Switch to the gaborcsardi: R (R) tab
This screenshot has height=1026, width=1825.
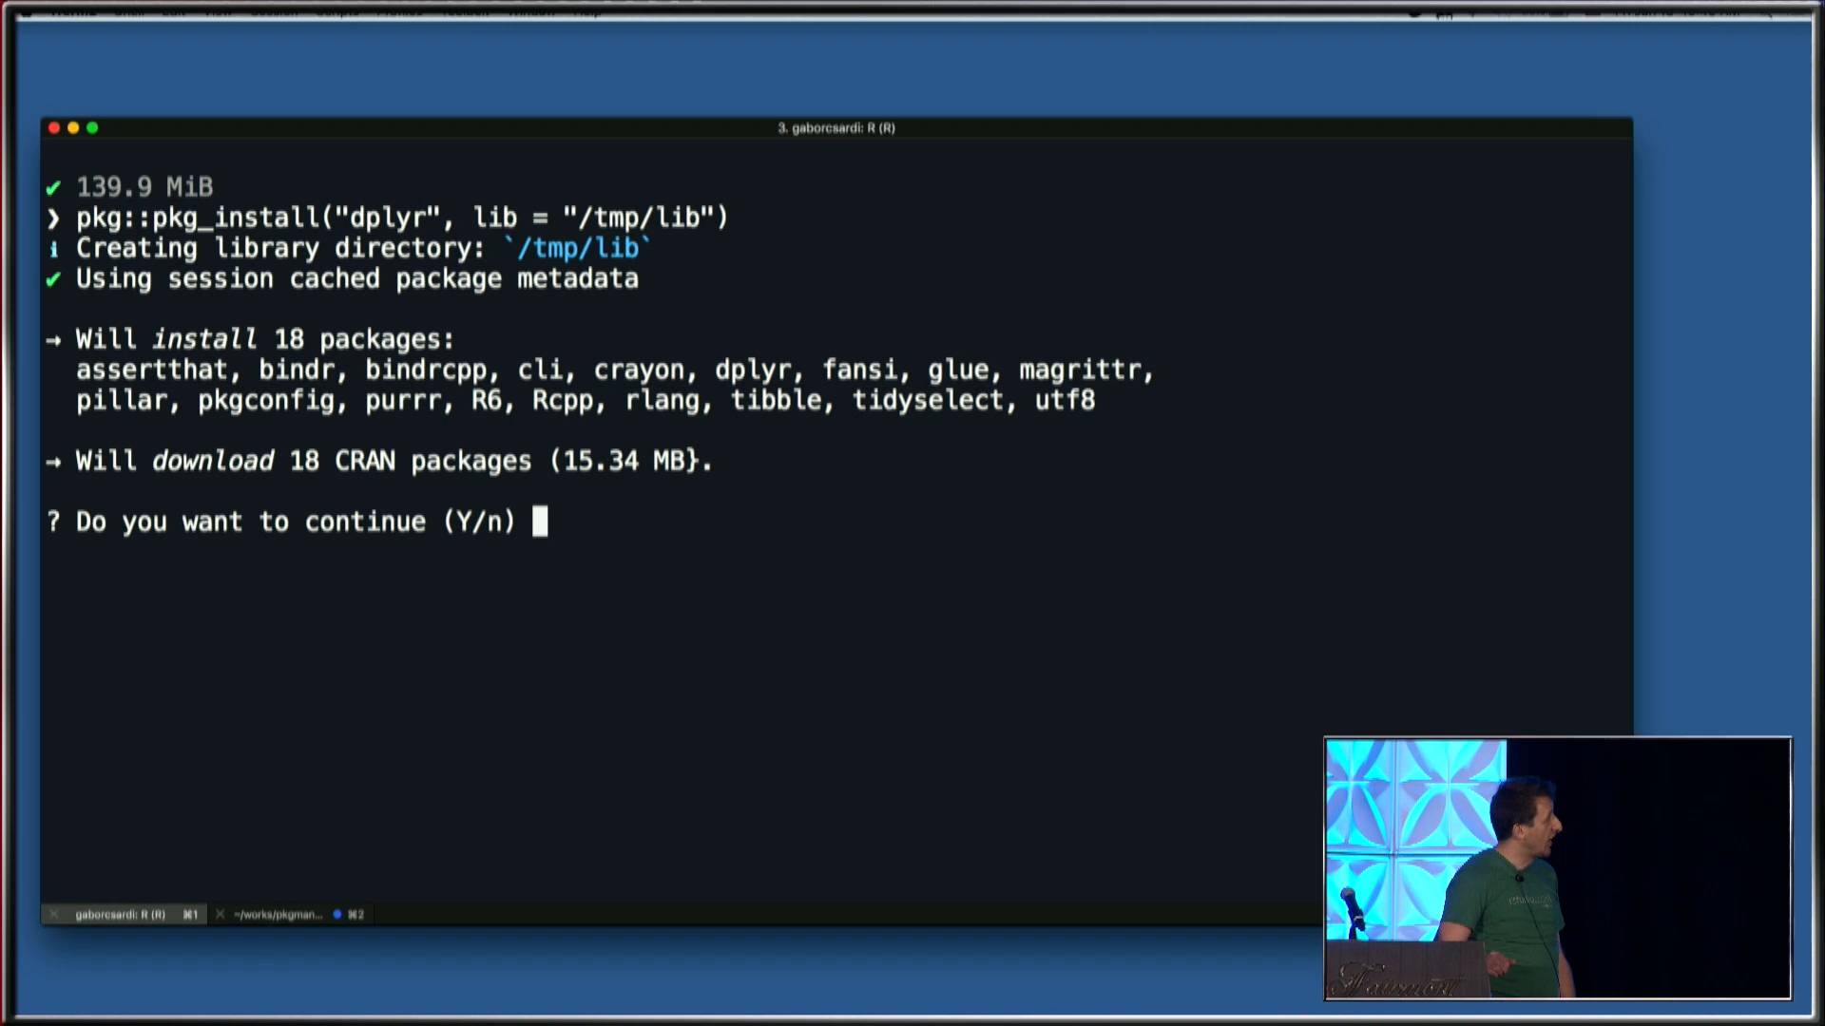click(121, 915)
